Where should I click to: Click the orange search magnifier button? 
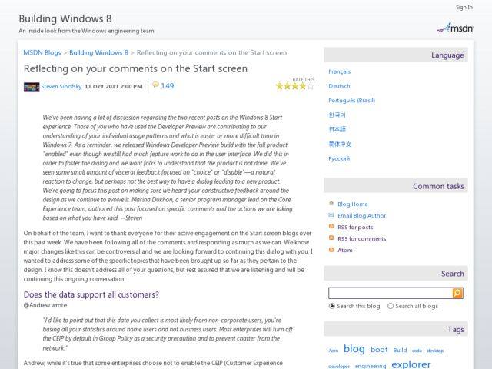pyautogui.click(x=457, y=293)
